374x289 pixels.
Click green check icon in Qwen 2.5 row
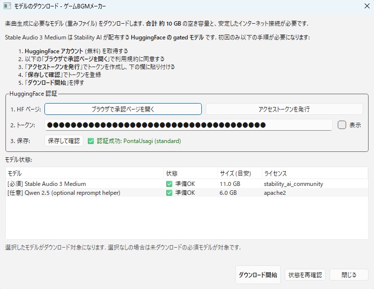(x=169, y=193)
